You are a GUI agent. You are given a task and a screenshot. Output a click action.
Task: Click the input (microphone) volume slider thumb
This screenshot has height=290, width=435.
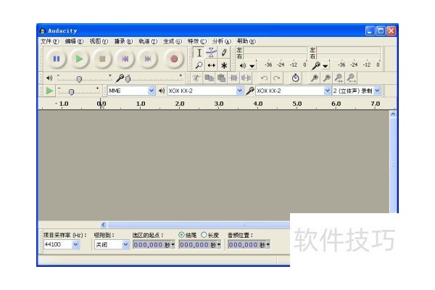128,79
